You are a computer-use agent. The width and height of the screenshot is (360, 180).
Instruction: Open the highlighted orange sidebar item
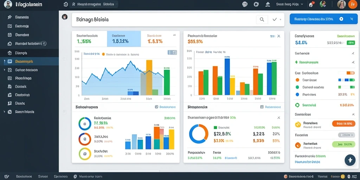tap(30, 61)
